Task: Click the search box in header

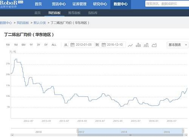Action: 167,4
